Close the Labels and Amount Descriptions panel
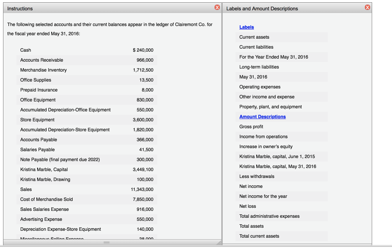392x248 pixels. (367, 8)
